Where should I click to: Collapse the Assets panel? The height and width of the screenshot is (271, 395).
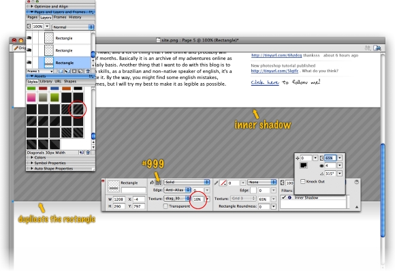pos(32,76)
